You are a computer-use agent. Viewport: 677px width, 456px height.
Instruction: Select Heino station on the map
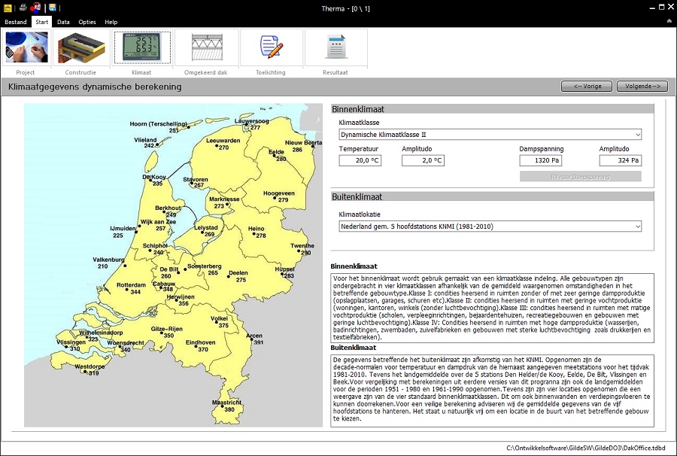(x=257, y=232)
